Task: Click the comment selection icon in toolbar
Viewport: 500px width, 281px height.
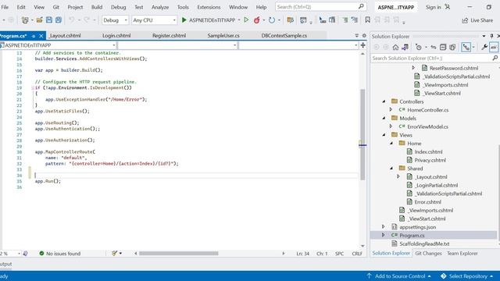Action: click(x=345, y=20)
